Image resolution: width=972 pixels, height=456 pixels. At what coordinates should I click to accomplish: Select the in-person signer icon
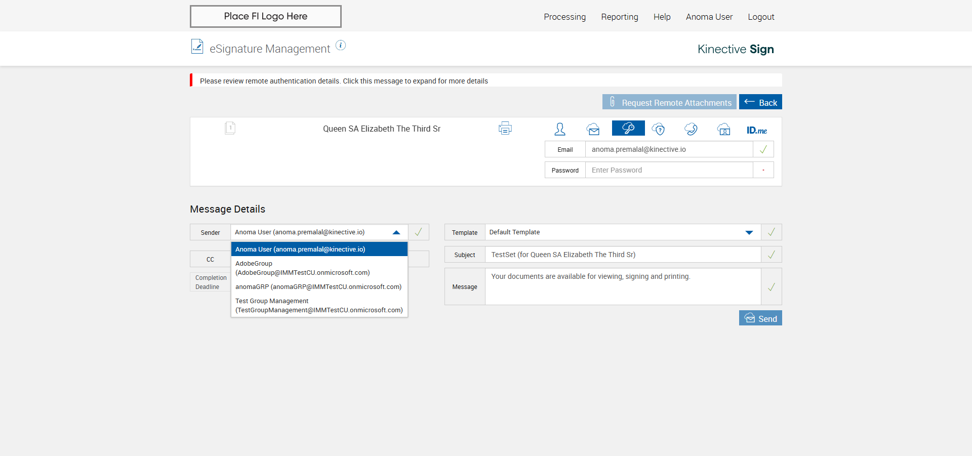pos(559,129)
